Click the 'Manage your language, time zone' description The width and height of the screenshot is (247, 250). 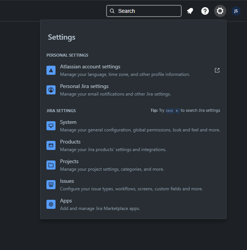click(x=125, y=74)
